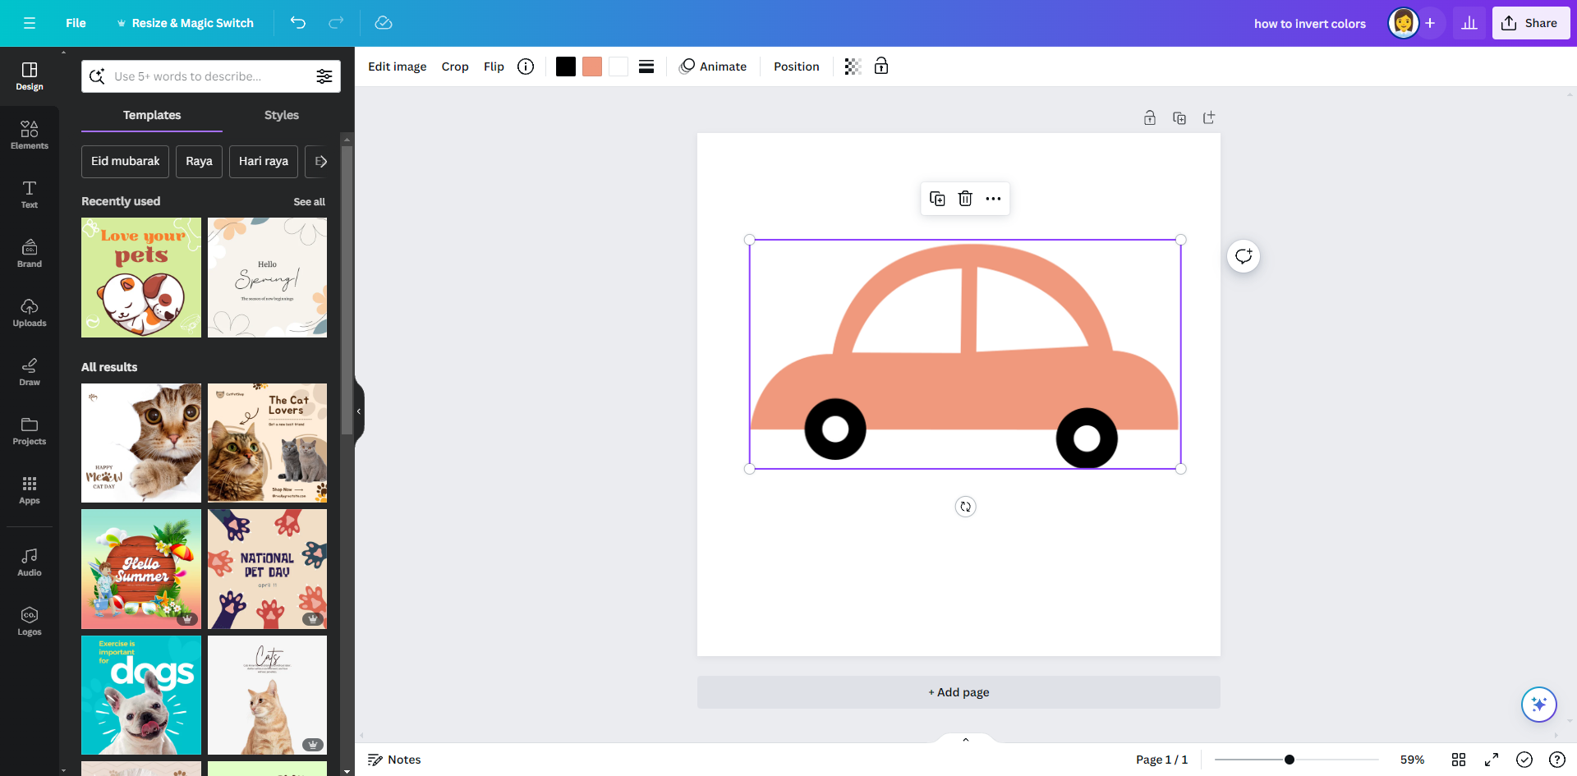Viewport: 1577px width, 776px height.
Task: Add collaborator with plus icon
Action: click(x=1430, y=23)
